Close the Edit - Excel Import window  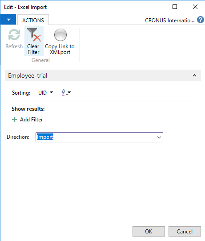click(195, 7)
